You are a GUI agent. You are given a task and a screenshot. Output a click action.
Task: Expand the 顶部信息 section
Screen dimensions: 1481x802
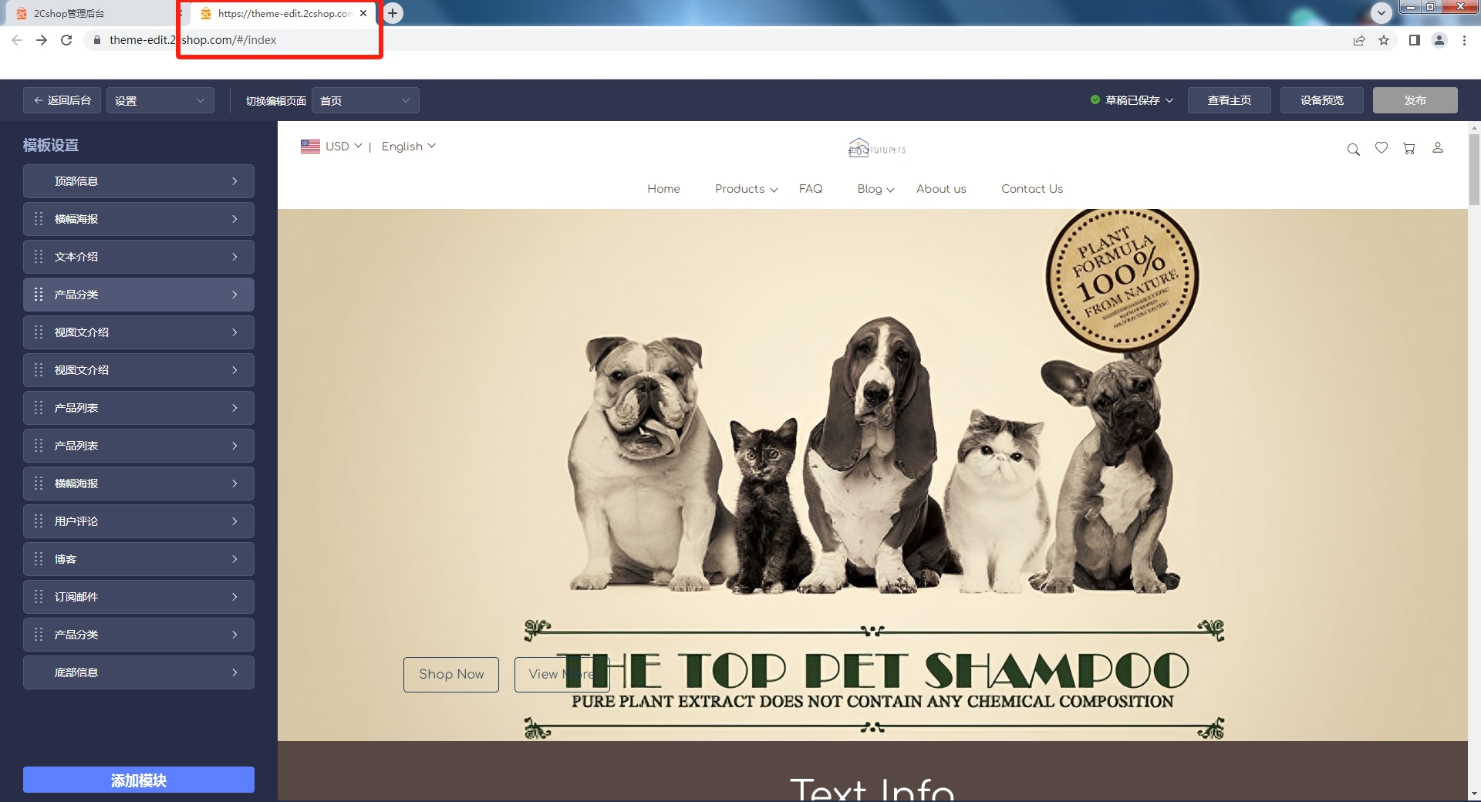(139, 181)
